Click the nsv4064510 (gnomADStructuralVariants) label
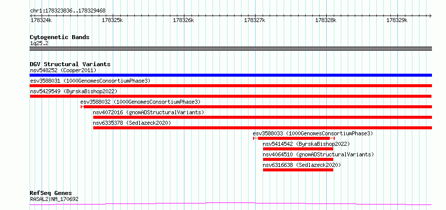 [x=318, y=154]
